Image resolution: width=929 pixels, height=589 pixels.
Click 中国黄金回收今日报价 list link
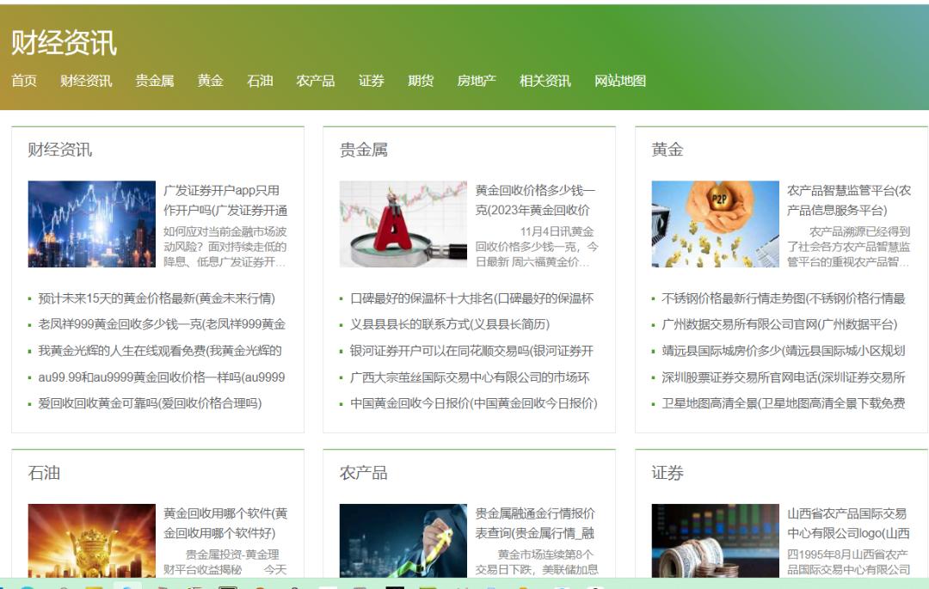(473, 403)
